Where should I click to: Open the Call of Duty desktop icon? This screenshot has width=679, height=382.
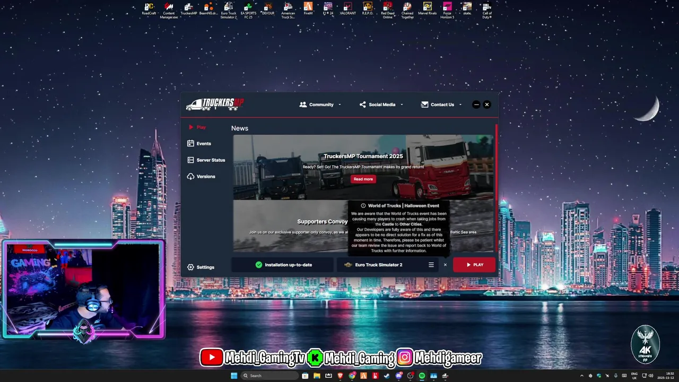pyautogui.click(x=487, y=11)
